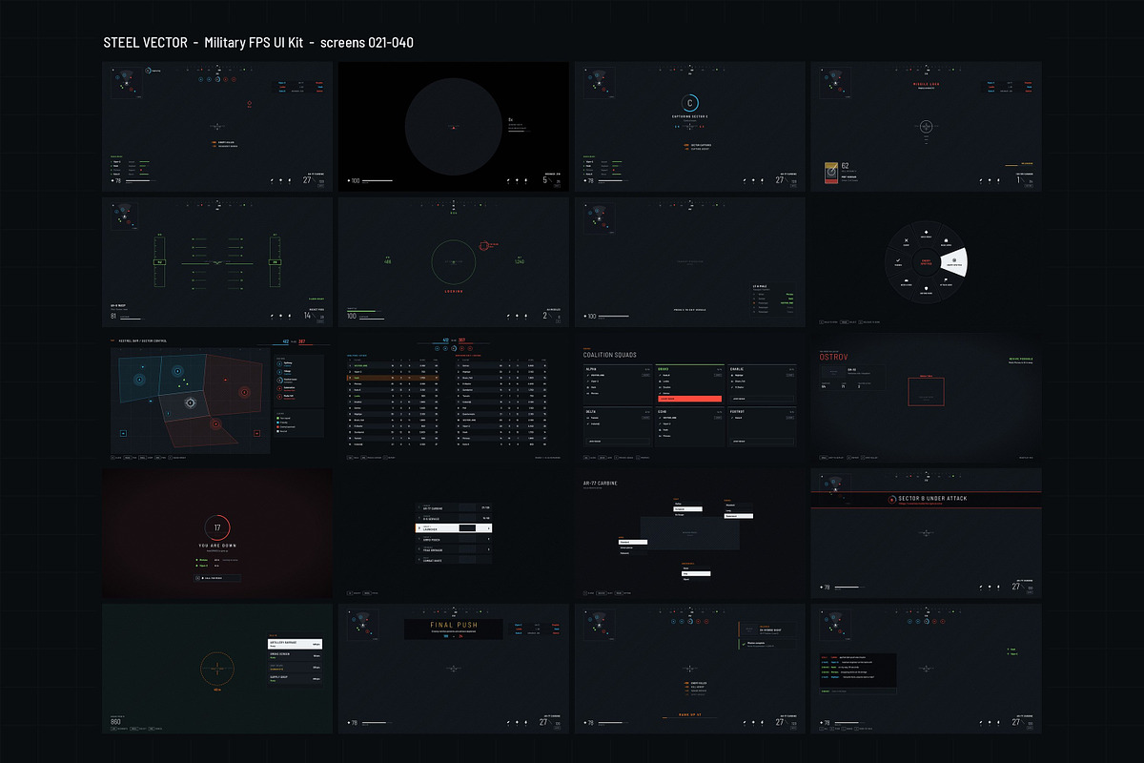Select Artillery Barrage in the call-in menu

295,645
